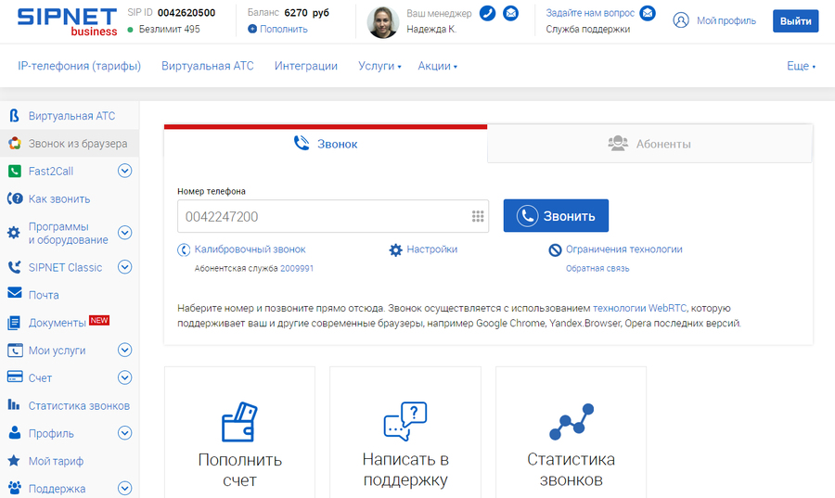This screenshot has height=498, width=835.
Task: Click the wallet icon on Пополнить счет card
Action: pyautogui.click(x=239, y=421)
